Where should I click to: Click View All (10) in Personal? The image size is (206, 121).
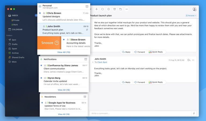(64, 52)
